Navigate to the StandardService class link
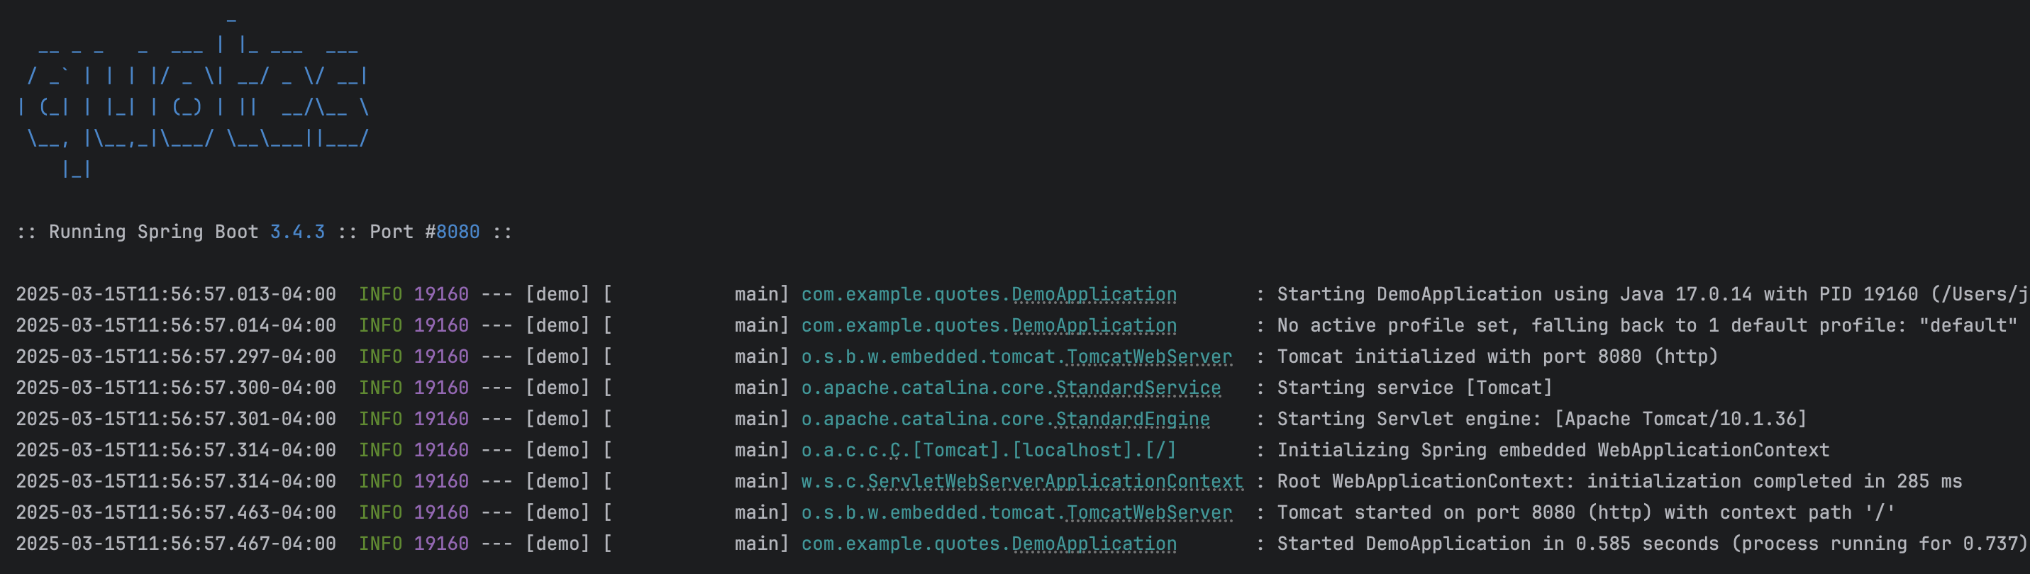 pos(1137,388)
